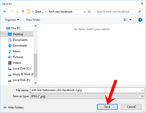Click the Back navigation arrow
This screenshot has height=113, width=146.
click(x=5, y=12)
